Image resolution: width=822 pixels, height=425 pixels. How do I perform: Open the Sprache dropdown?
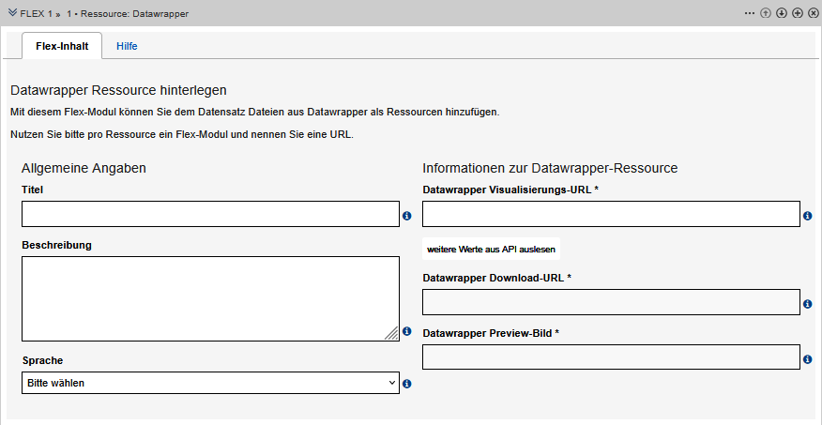coord(211,383)
